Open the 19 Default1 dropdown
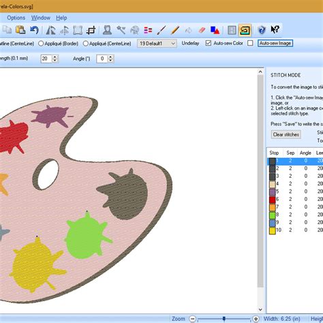The image size is (323, 323). pyautogui.click(x=157, y=44)
